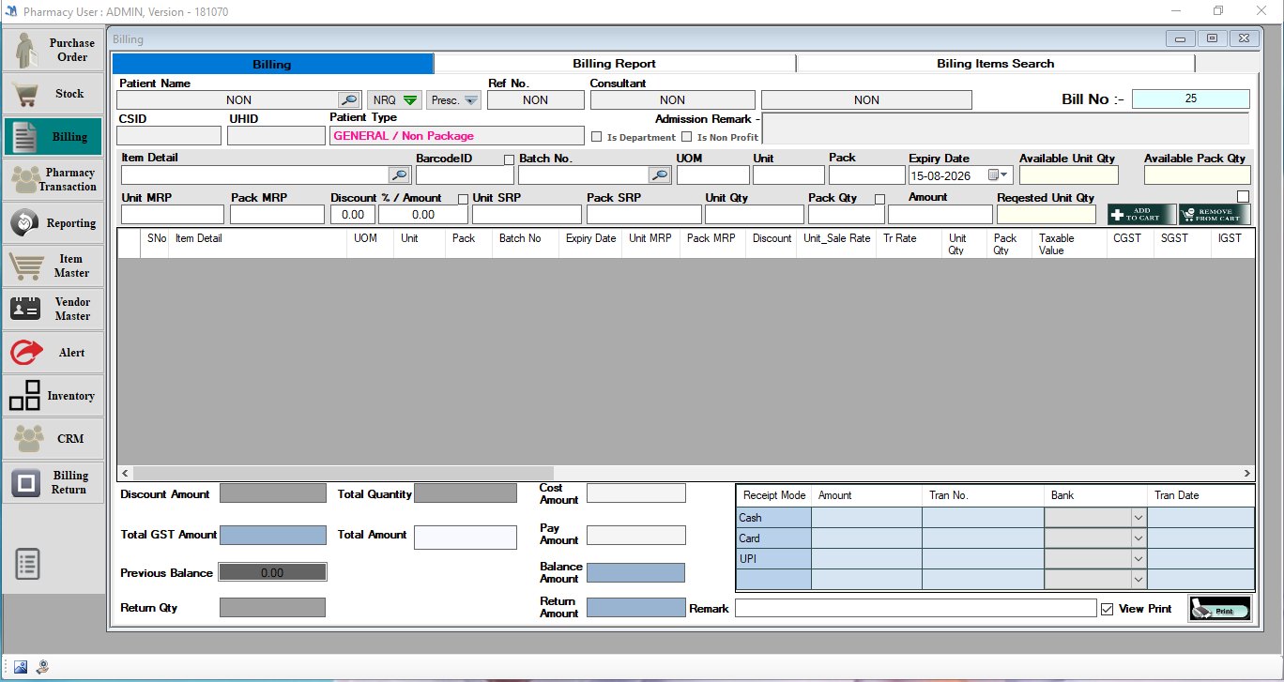
Task: Click the Print button
Action: click(x=1219, y=609)
